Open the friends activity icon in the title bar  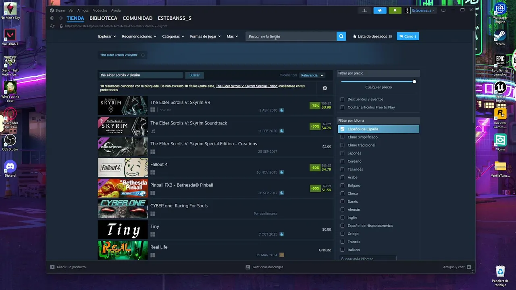pos(364,10)
